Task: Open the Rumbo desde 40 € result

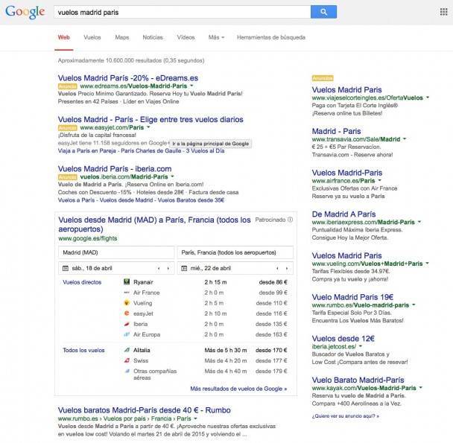Action: pos(144,410)
